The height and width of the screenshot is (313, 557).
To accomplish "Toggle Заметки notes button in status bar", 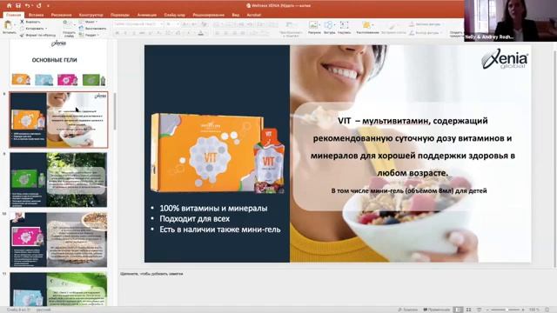I will (x=408, y=310).
